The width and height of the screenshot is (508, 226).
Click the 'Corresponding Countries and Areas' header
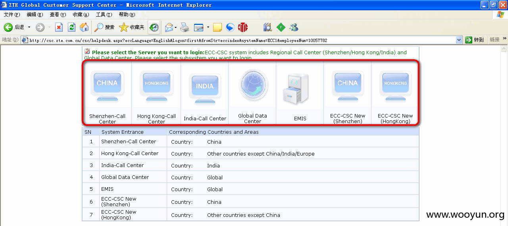pos(214,132)
